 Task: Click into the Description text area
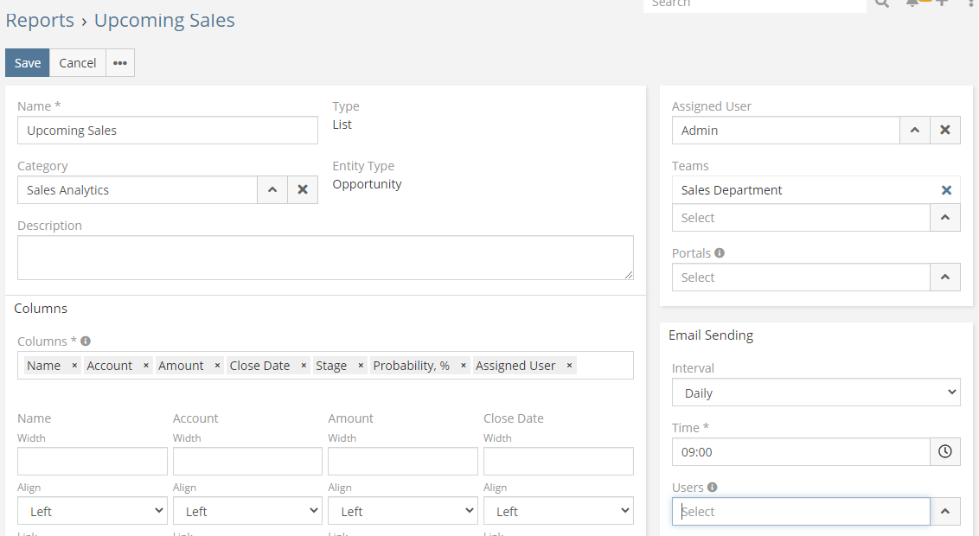[x=325, y=258]
